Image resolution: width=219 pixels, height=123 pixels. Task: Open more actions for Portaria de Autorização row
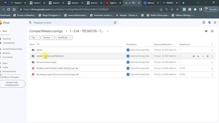click(212, 62)
